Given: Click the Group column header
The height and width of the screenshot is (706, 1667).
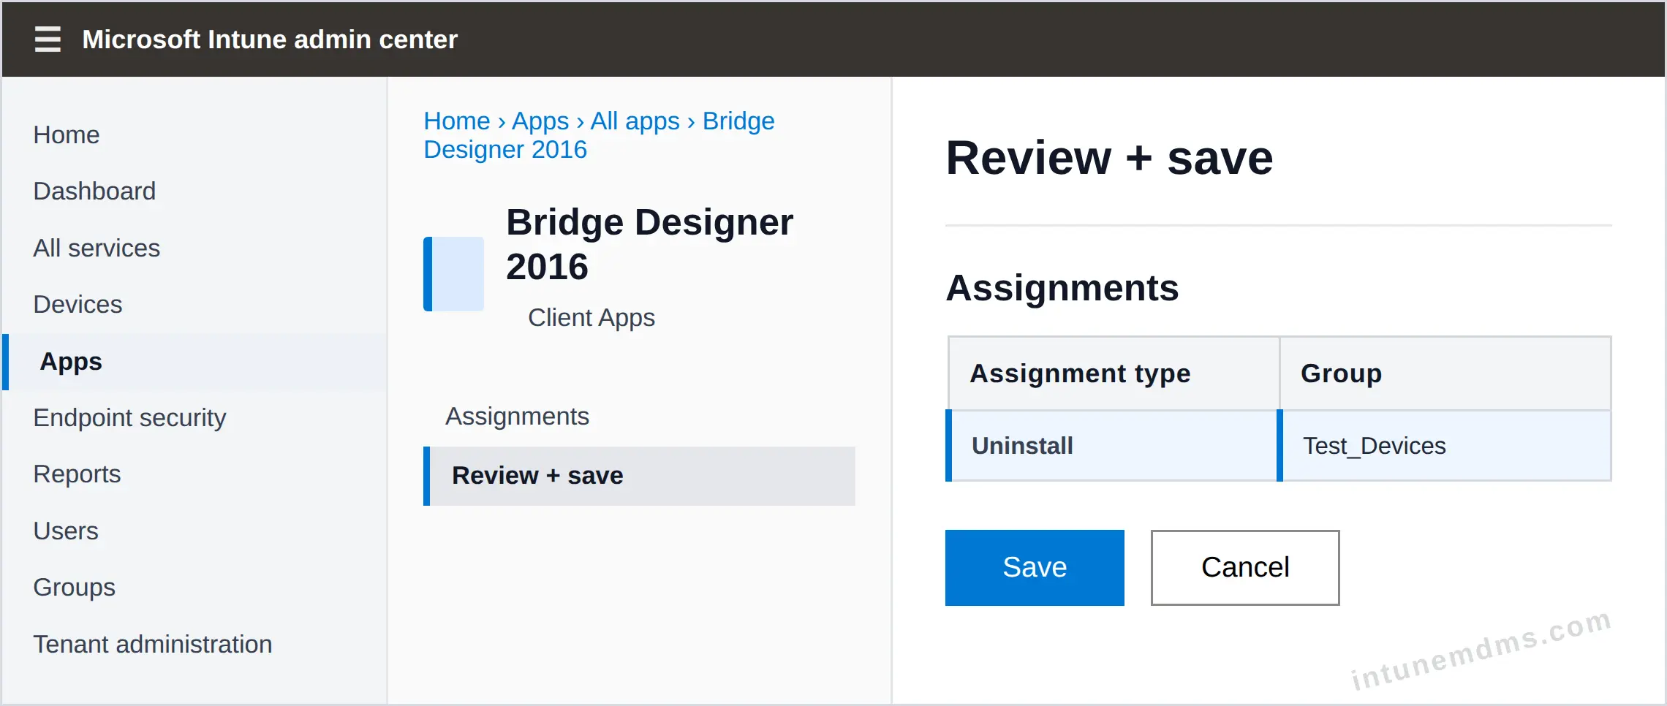Looking at the screenshot, I should (1445, 373).
